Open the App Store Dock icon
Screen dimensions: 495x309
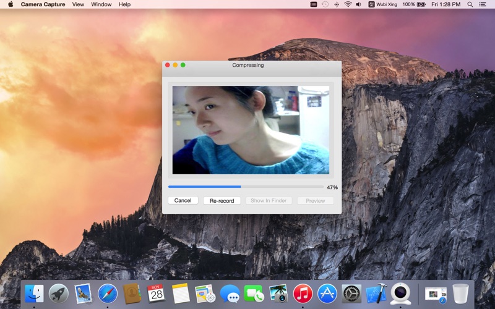pos(327,294)
